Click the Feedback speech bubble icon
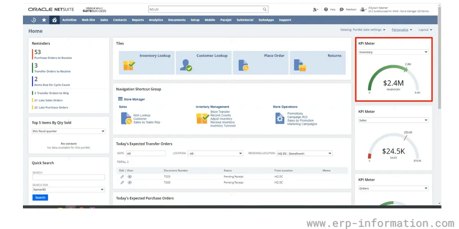This screenshot has width=459, height=229. pos(342,9)
